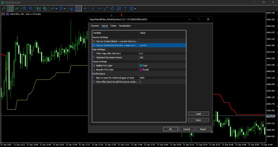Select the candlestick chart type icon
Image resolution: width=278 pixels, height=147 pixels.
click(x=10, y=8)
